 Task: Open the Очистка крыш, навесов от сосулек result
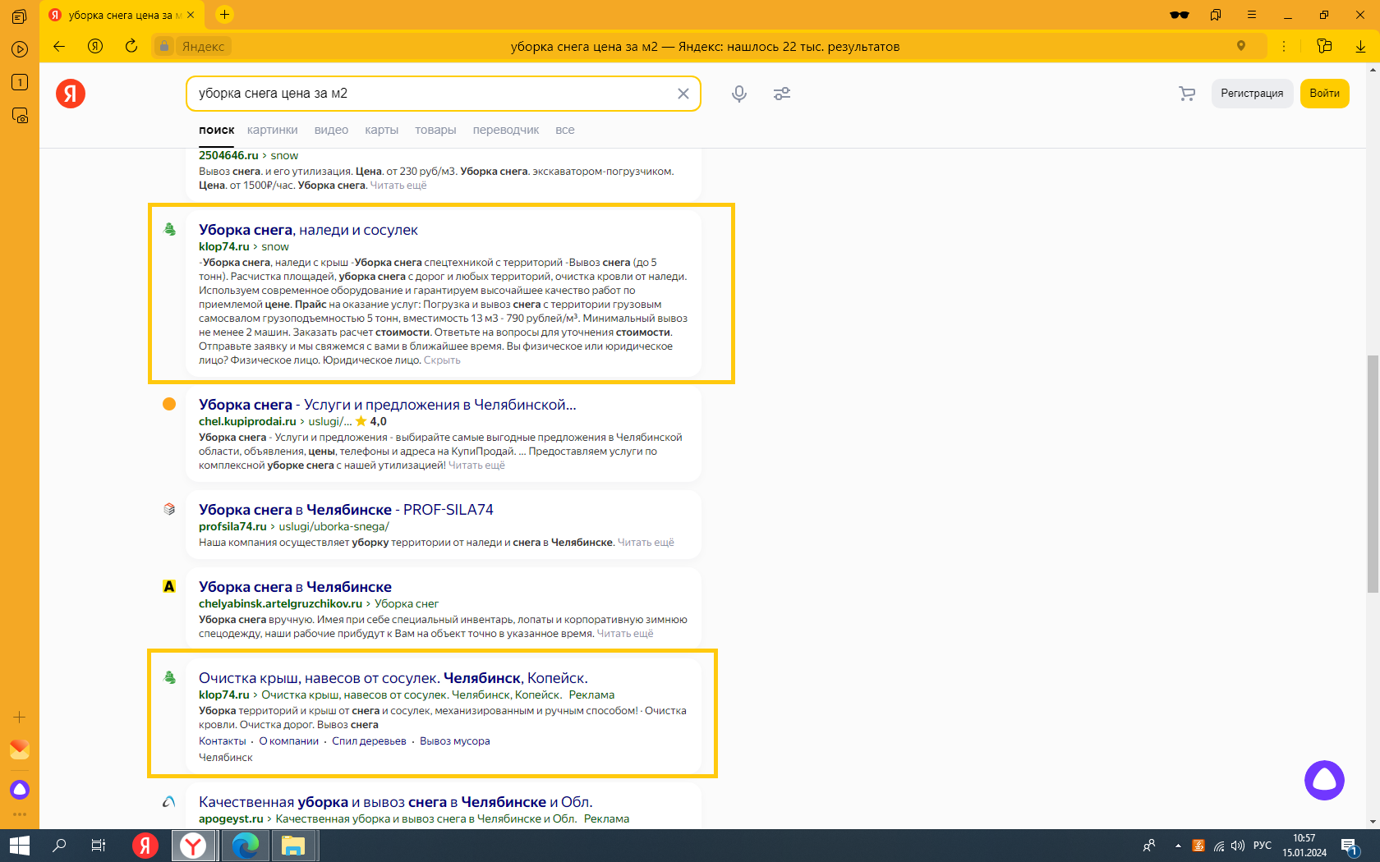[x=393, y=678]
